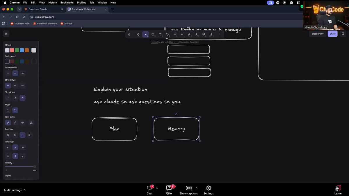This screenshot has width=349, height=196.
Task: Open the meeting Chat panel
Action: (149, 190)
